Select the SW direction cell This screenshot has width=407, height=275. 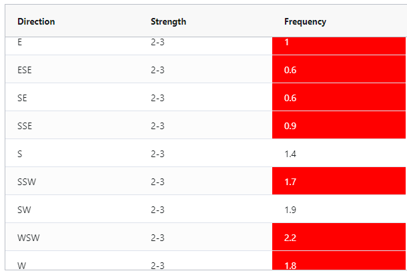tap(23, 210)
